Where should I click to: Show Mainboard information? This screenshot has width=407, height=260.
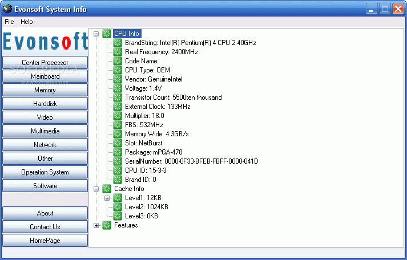click(x=45, y=76)
